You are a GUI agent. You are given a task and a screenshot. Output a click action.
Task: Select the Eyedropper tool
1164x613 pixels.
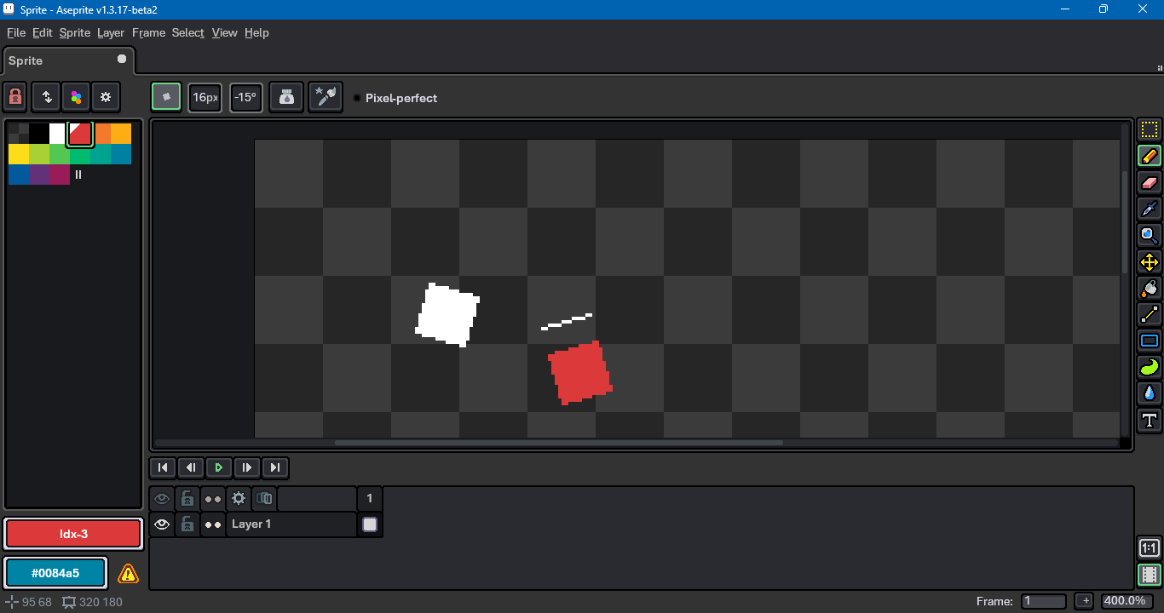pos(1150,209)
